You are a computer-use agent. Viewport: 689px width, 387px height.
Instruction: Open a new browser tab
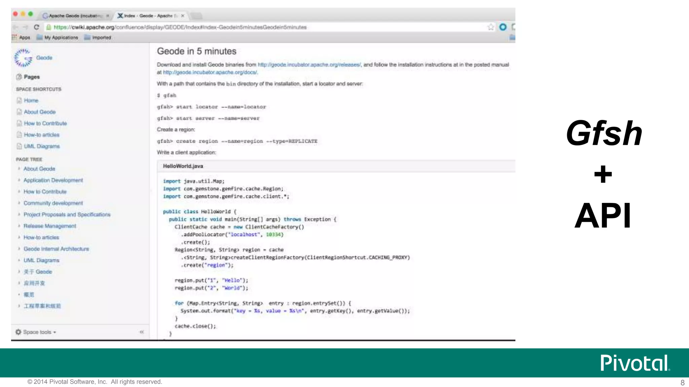[196, 16]
